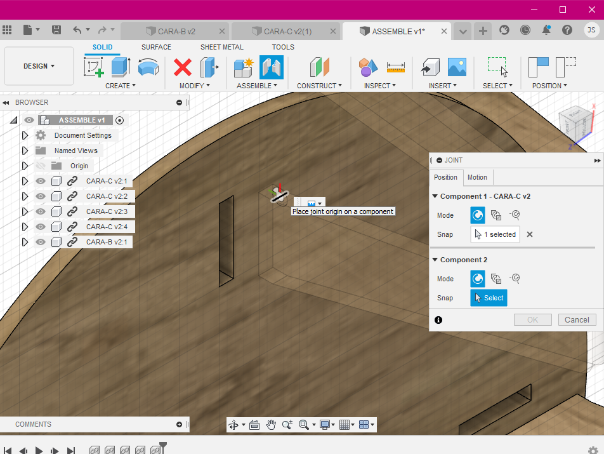Click the Component 1 '1 selected' snap button
The image size is (604, 454).
click(x=495, y=234)
